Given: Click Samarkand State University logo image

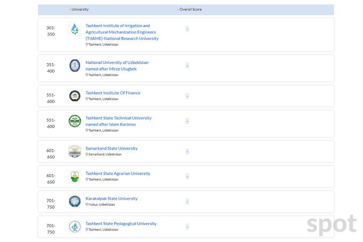Looking at the screenshot, I should (74, 151).
